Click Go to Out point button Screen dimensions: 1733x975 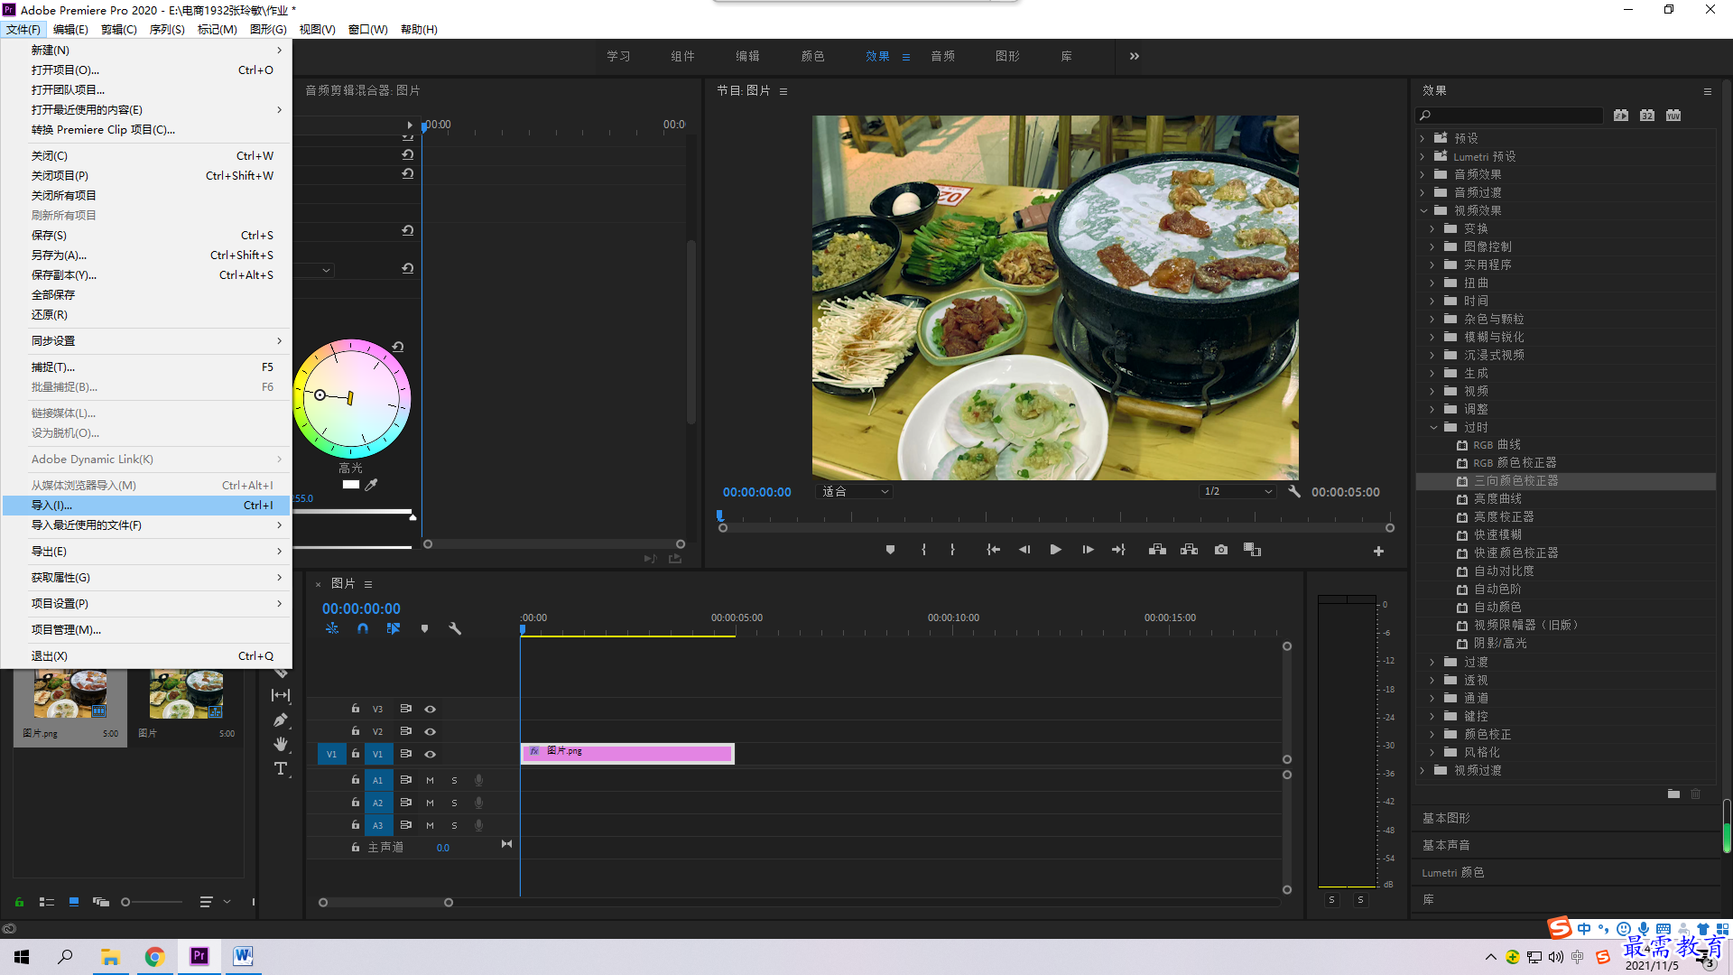click(x=1118, y=550)
